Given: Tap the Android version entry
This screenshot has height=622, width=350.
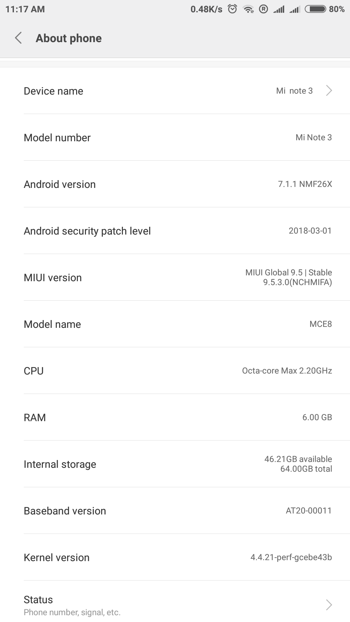Looking at the screenshot, I should click(x=175, y=184).
